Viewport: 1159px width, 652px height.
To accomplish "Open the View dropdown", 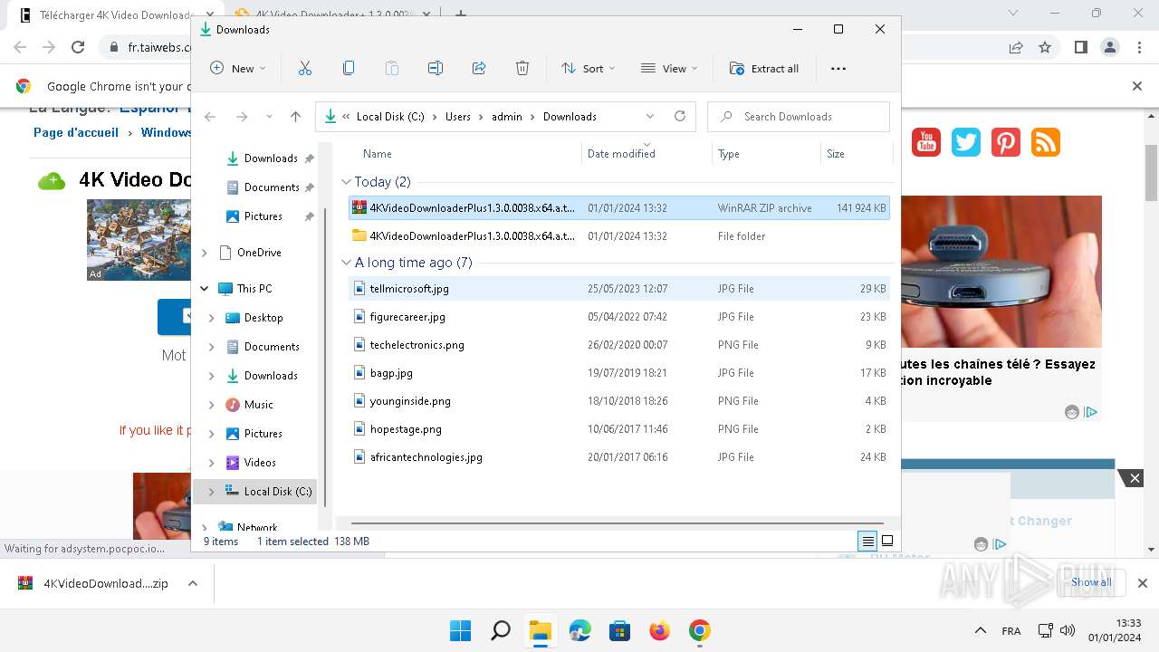I will [669, 68].
